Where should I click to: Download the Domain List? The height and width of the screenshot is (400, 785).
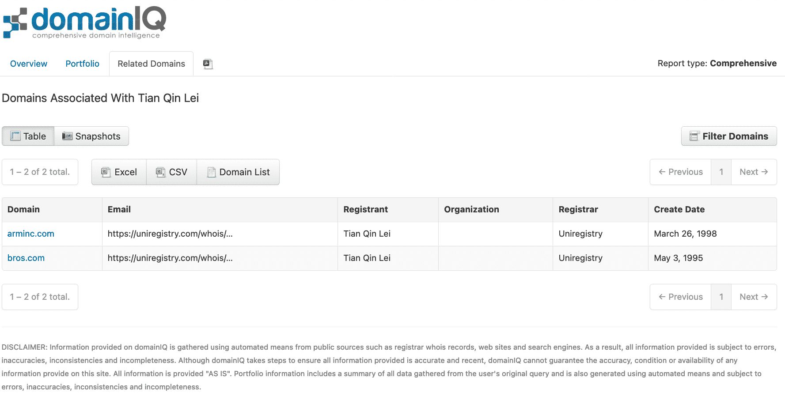[x=238, y=172]
